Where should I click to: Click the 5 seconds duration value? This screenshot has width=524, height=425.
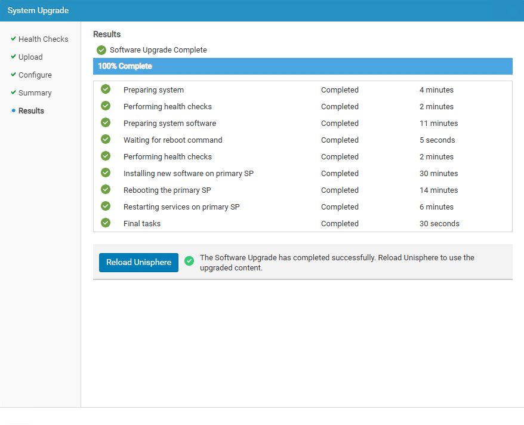[437, 140]
